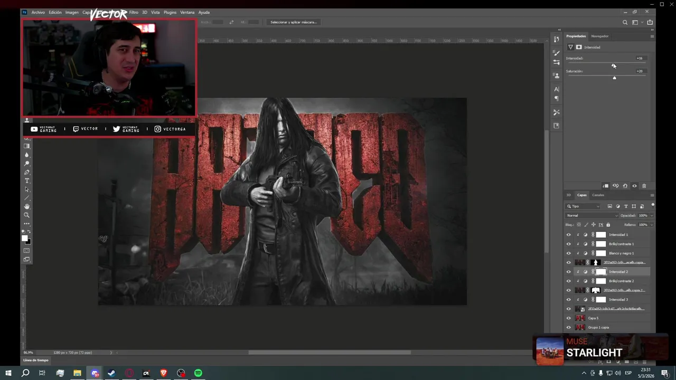
Task: Hide the Intensidad 3 layer
Action: tap(568, 300)
